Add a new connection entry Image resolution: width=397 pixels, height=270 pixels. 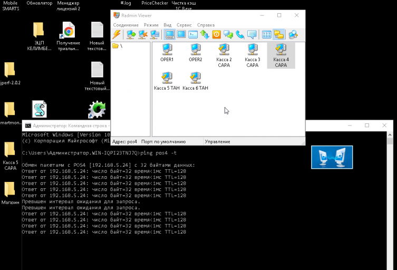(x=131, y=34)
